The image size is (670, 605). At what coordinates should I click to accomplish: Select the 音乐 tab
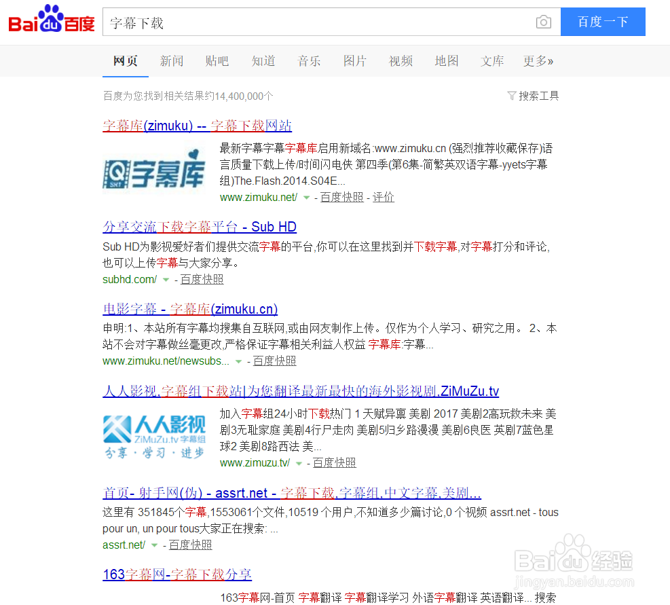(309, 61)
